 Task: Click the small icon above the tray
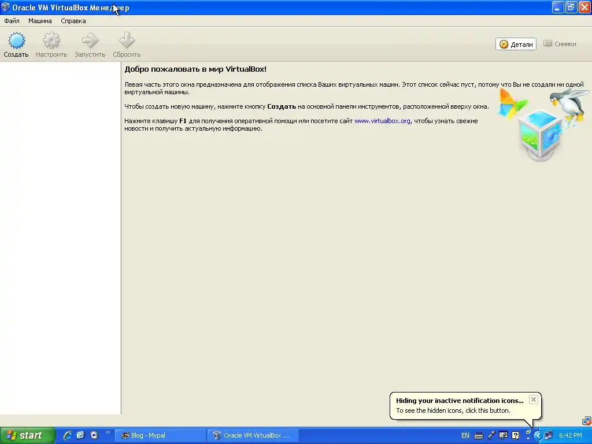[586, 421]
